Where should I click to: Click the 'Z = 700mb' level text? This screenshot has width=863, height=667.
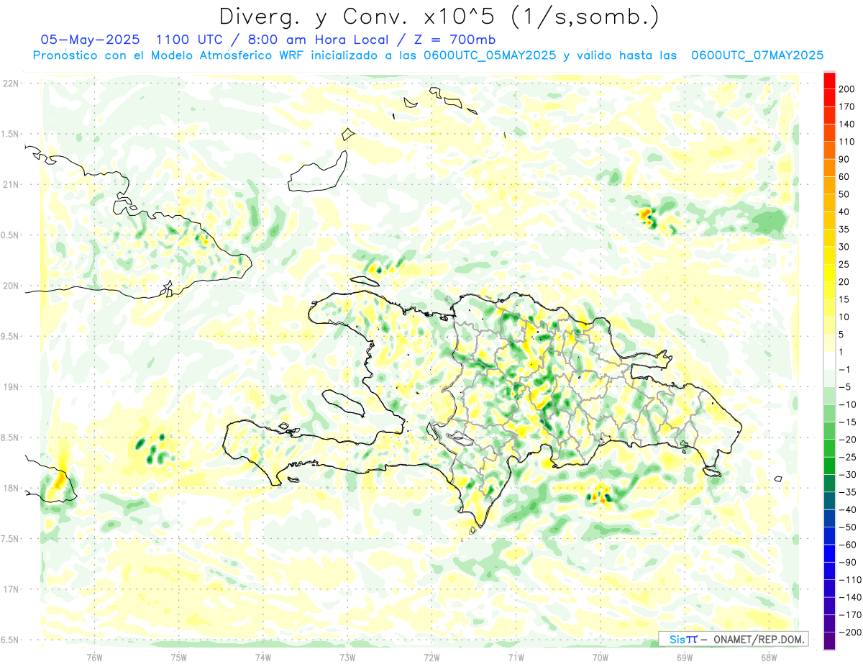[x=457, y=39]
